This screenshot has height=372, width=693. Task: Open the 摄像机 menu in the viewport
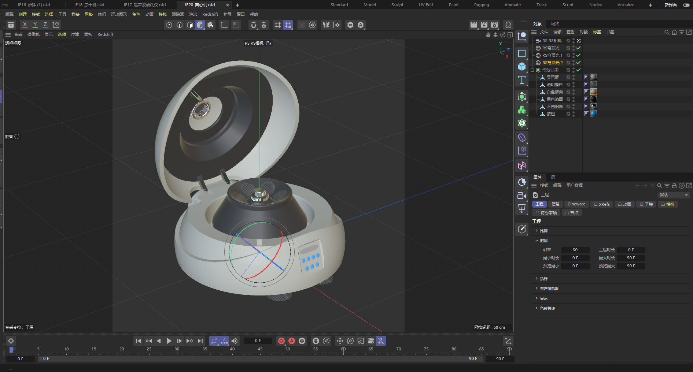tap(33, 34)
